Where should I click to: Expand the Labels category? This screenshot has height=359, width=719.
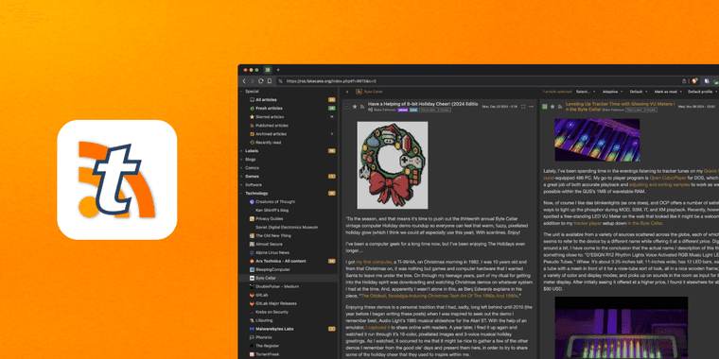coord(241,150)
